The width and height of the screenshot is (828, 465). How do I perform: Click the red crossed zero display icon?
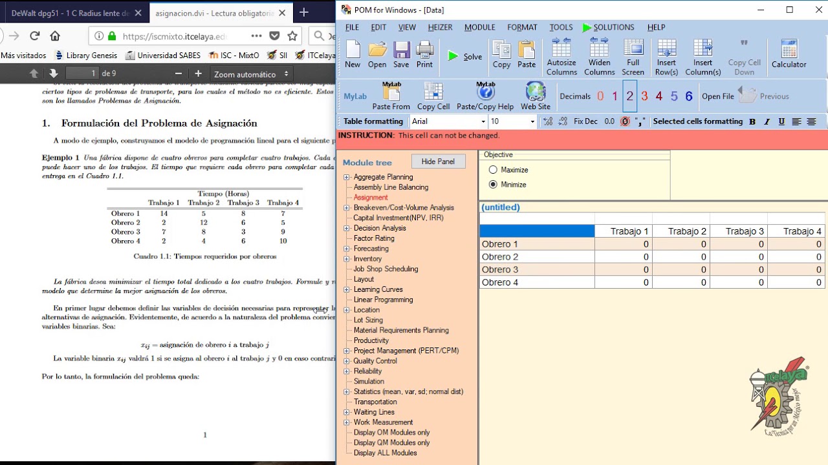(625, 121)
